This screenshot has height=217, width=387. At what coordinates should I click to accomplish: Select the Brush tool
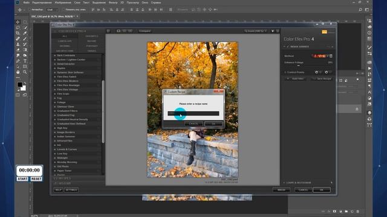click(25, 39)
